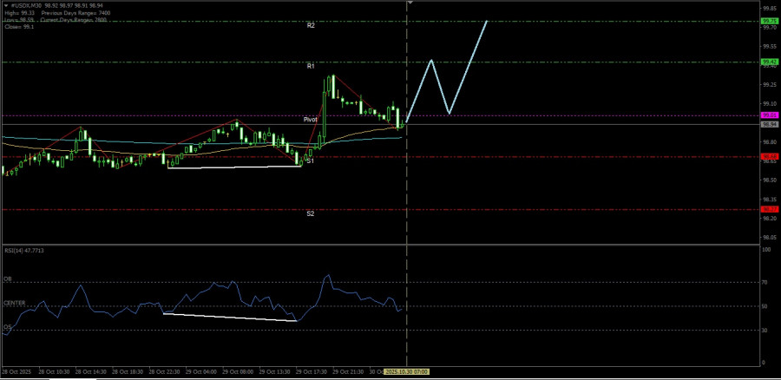Click the green 99.75 price tag
Viewport: 781px width, 380px height.
coord(769,21)
